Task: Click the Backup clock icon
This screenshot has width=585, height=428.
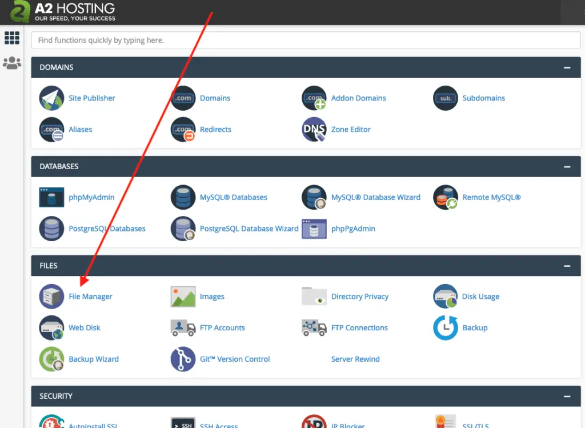Action: pos(445,327)
